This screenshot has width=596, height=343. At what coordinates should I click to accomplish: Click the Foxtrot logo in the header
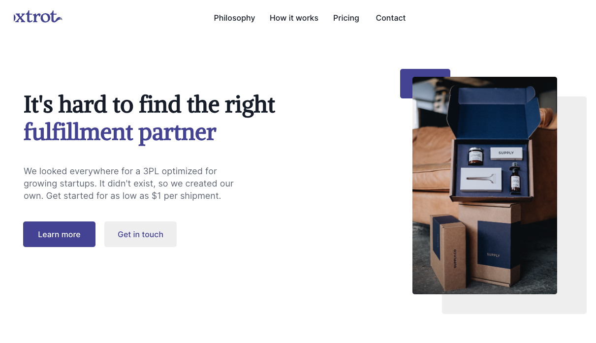pyautogui.click(x=34, y=17)
